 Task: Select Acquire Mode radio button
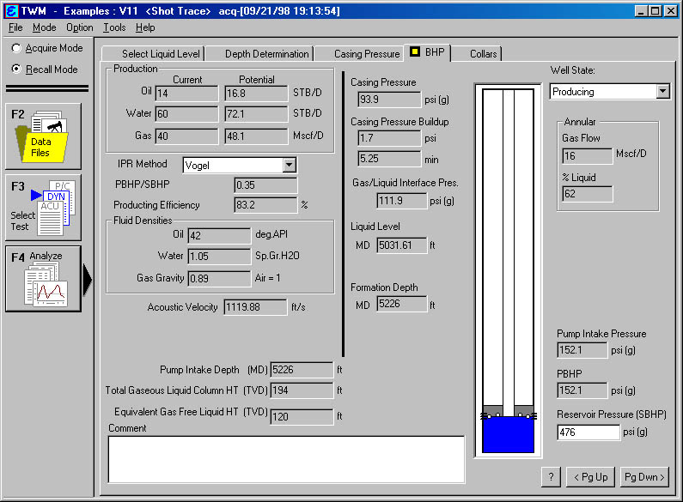[x=16, y=49]
